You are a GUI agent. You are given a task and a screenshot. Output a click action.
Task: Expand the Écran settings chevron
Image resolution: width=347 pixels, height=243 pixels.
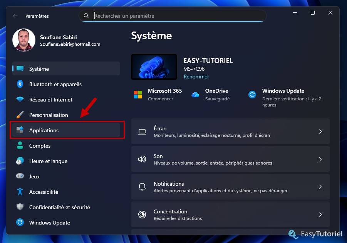(x=320, y=131)
